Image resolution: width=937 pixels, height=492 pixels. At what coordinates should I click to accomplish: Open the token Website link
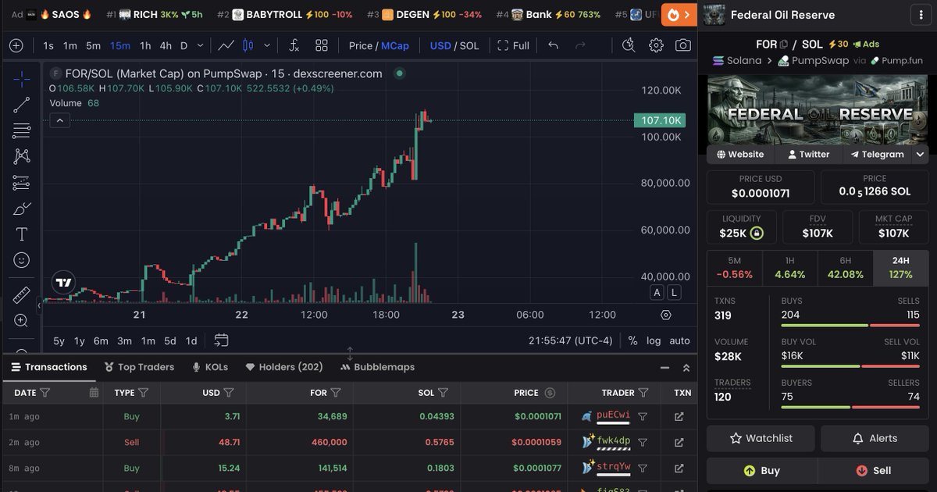click(x=740, y=154)
